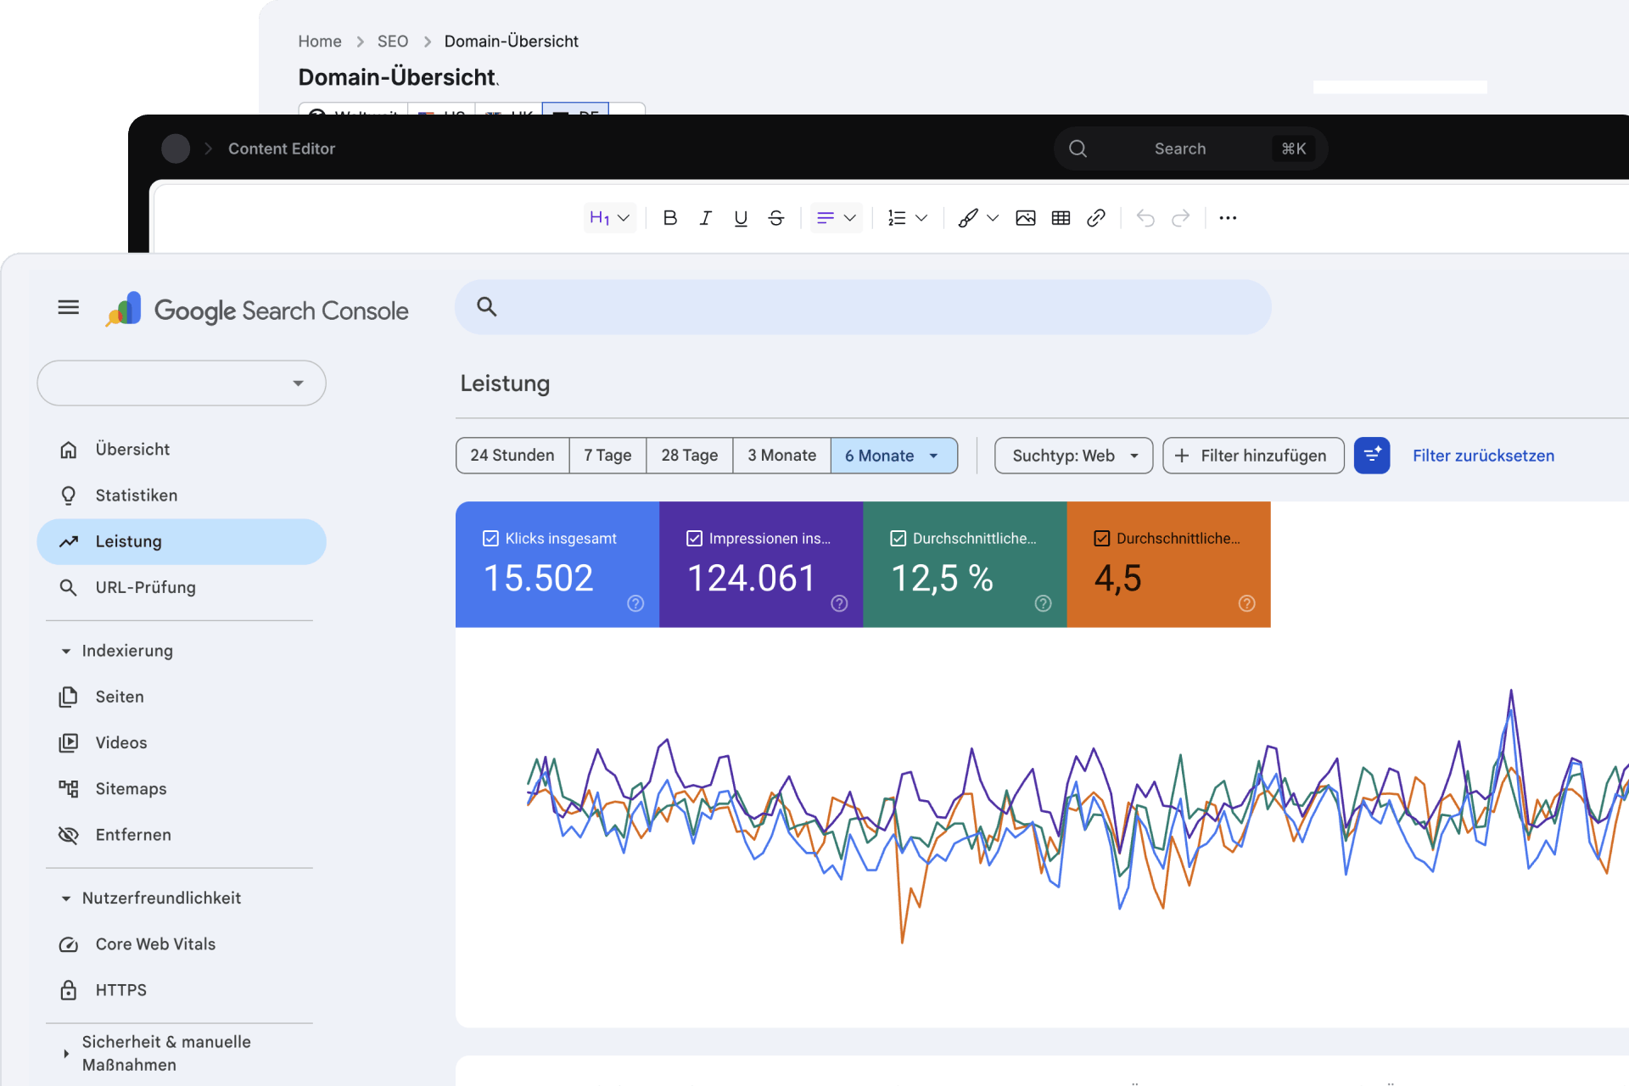
Task: Open HTTPS report in the sidebar
Action: click(x=182, y=990)
